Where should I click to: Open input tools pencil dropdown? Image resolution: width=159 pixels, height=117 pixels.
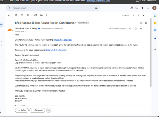click(144, 15)
